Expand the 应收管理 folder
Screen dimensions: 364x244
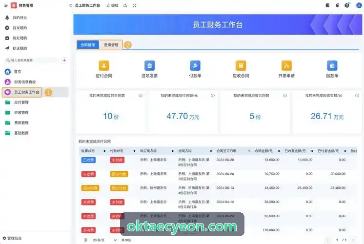coord(17,113)
